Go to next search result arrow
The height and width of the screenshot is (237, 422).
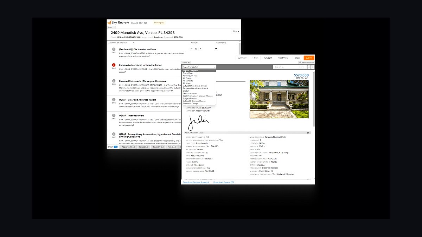coord(313,67)
